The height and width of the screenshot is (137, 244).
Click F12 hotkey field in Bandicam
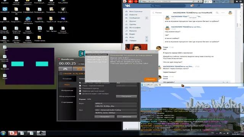(x=127, y=83)
